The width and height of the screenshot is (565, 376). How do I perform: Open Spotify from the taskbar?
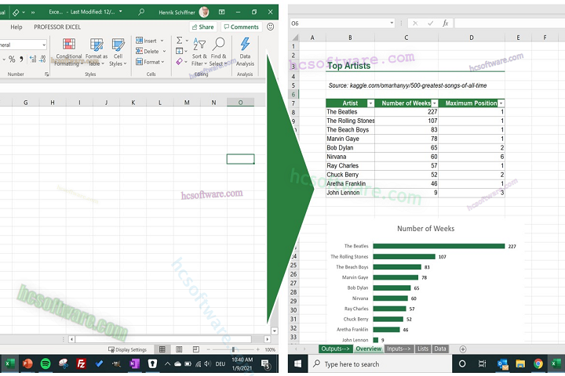point(46,363)
